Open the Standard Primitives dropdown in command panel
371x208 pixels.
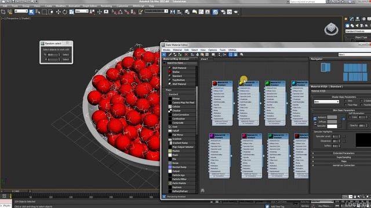point(358,31)
